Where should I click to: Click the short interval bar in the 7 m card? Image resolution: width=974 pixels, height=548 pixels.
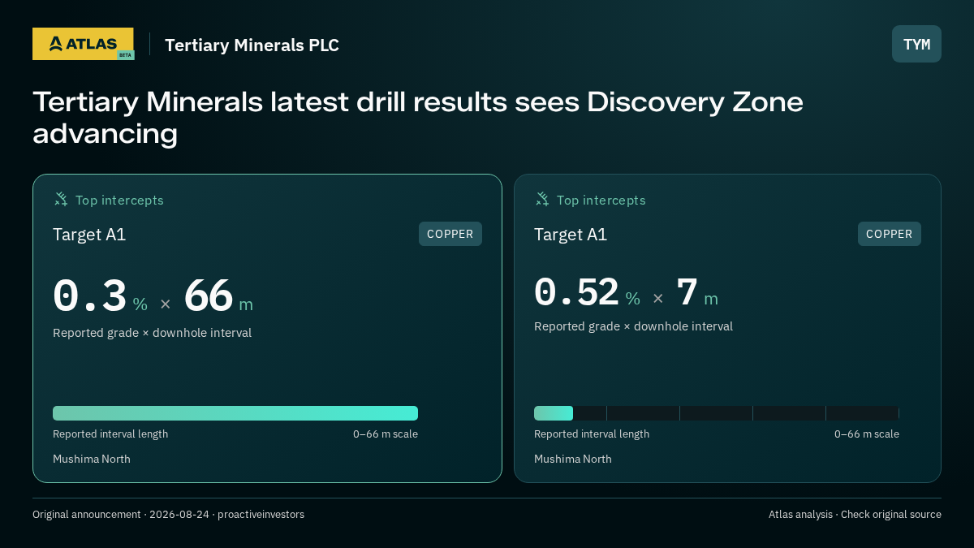(554, 413)
